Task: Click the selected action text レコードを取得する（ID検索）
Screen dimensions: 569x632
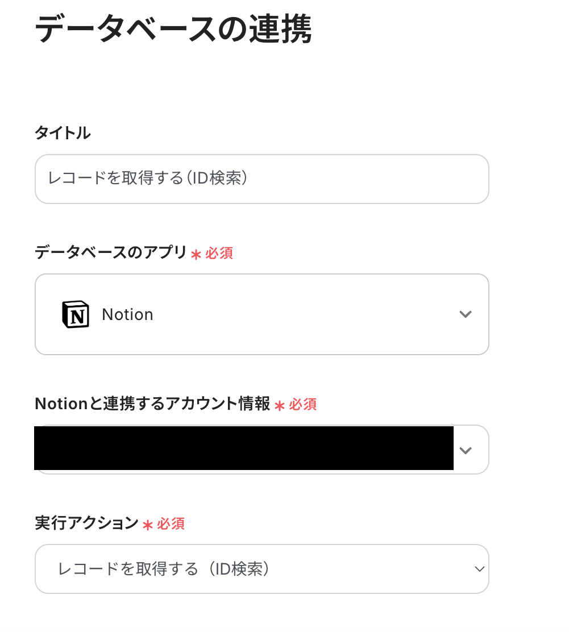Action: point(164,569)
